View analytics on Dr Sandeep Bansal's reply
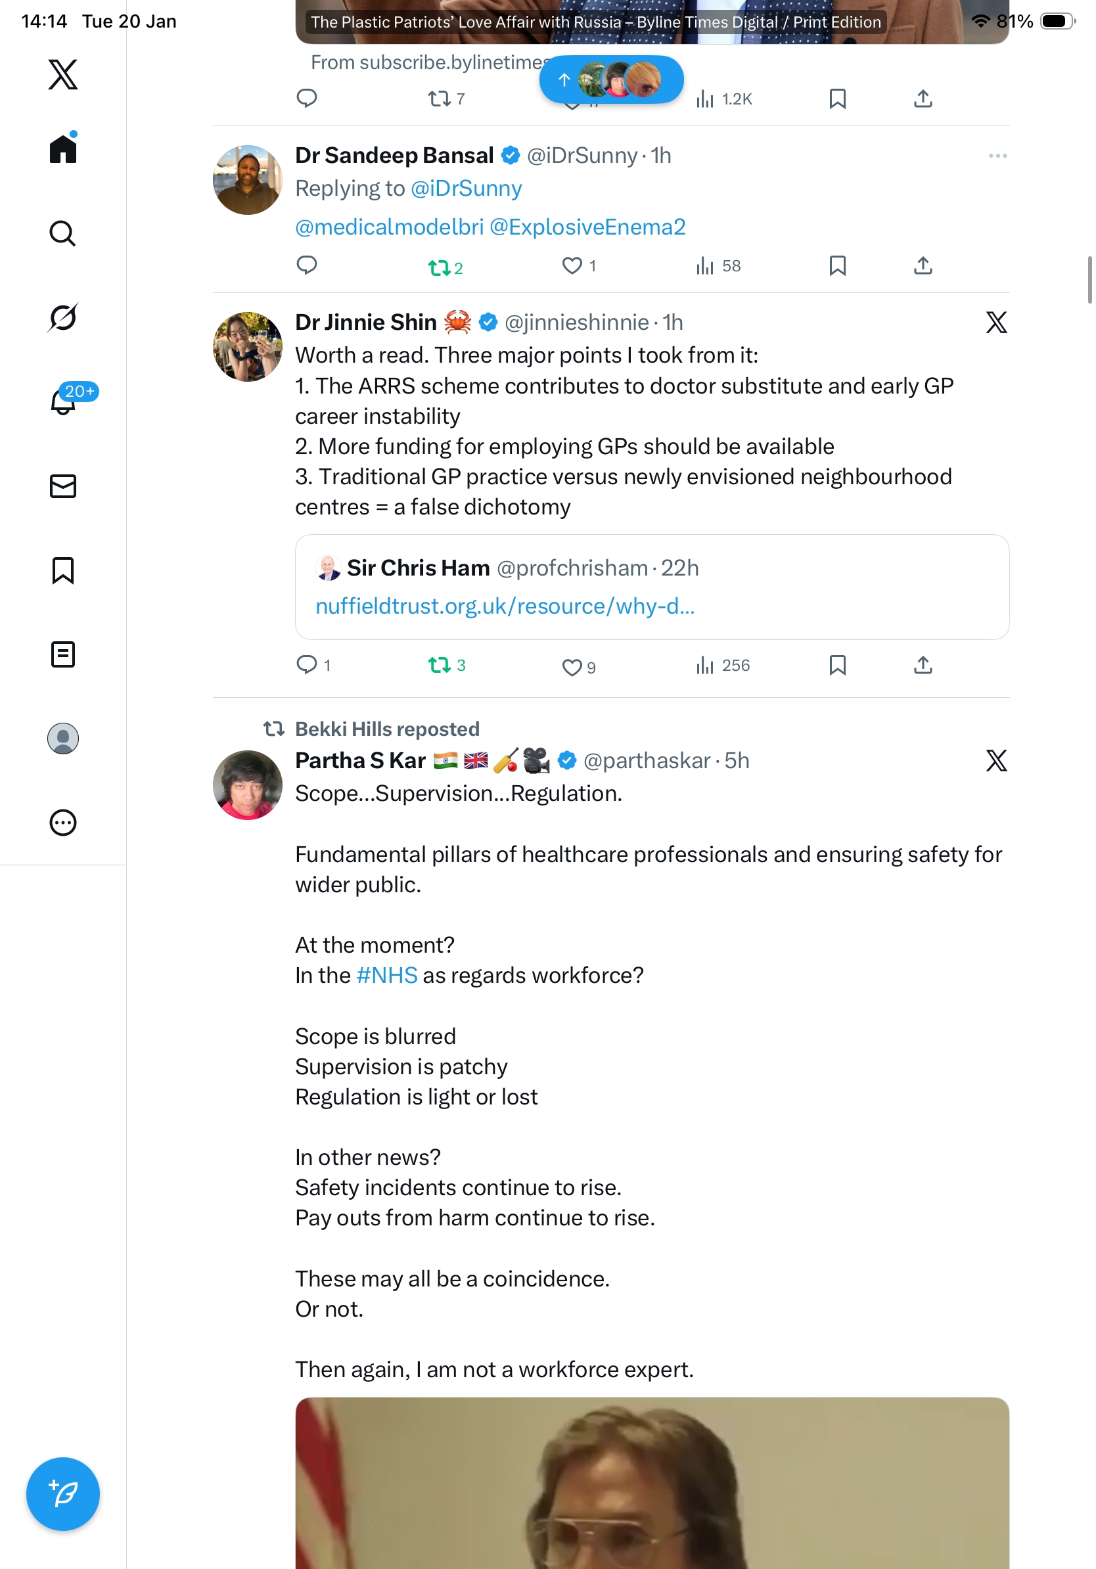This screenshot has height=1569, width=1096. coord(718,266)
